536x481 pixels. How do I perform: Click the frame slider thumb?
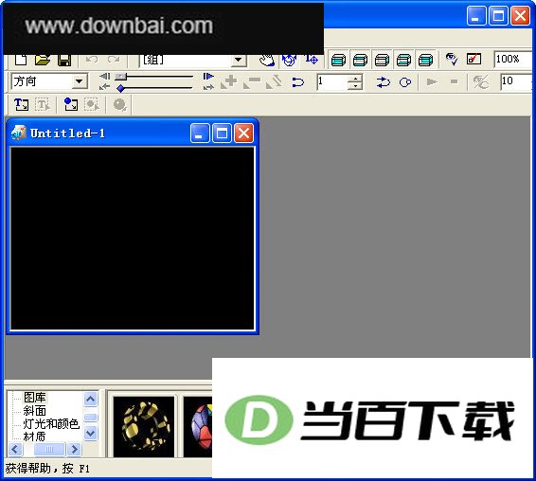(120, 77)
